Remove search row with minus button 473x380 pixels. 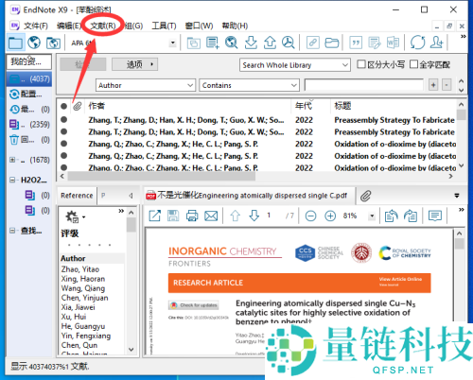(x=447, y=85)
